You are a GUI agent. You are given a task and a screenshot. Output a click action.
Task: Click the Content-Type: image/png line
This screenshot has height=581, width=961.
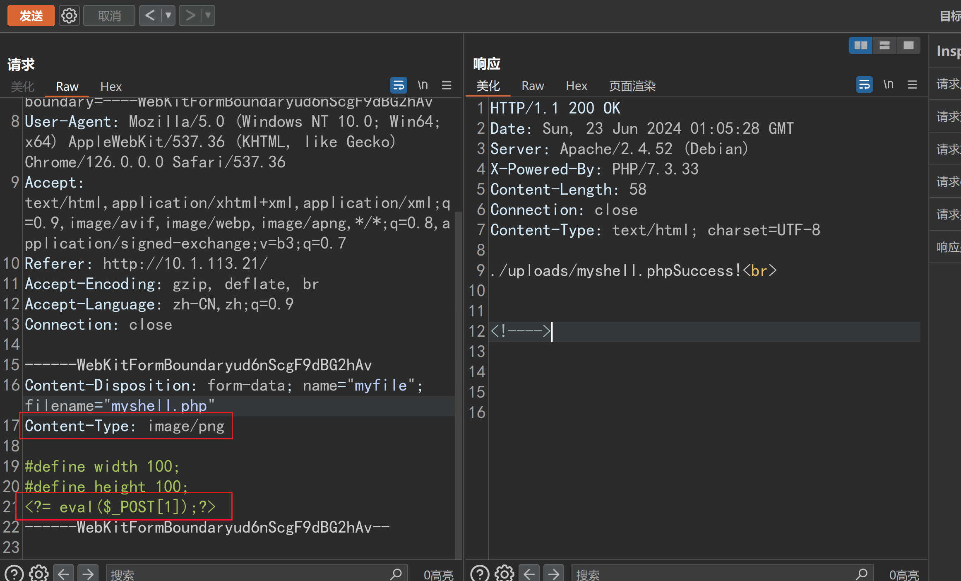tap(125, 426)
